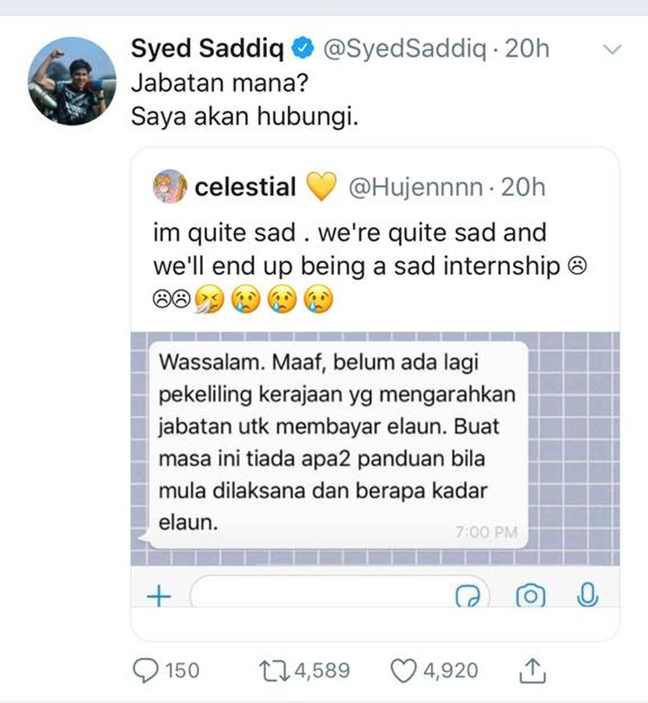Click celestial's small avatar in quoted tweet
This screenshot has width=648, height=703.
pyautogui.click(x=169, y=187)
